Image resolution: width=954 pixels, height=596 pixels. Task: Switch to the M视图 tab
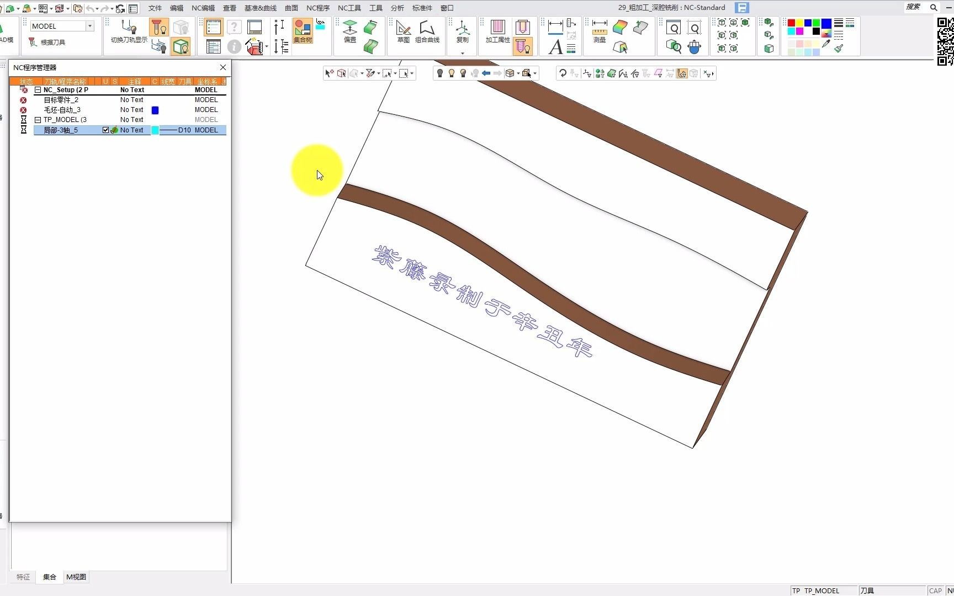pyautogui.click(x=76, y=577)
